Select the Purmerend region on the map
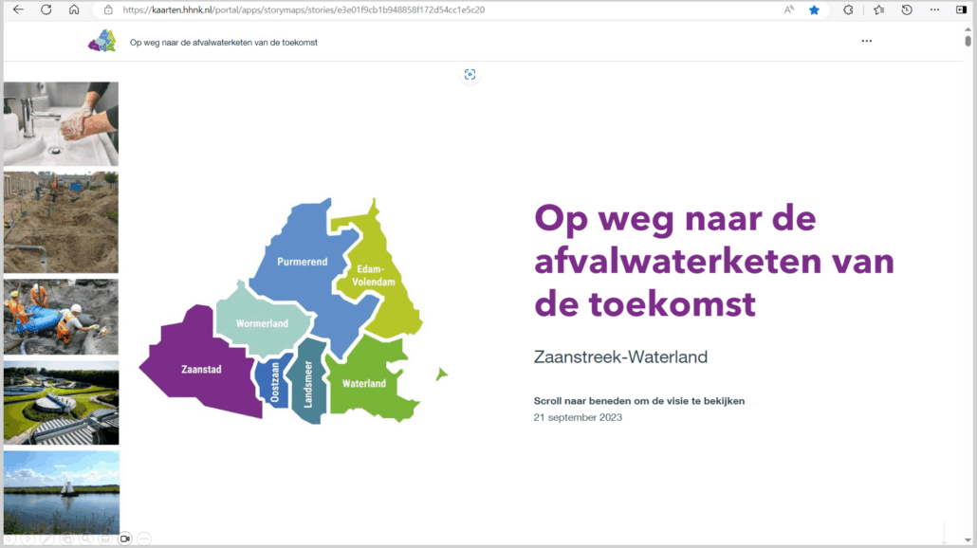The image size is (977, 548). (303, 262)
